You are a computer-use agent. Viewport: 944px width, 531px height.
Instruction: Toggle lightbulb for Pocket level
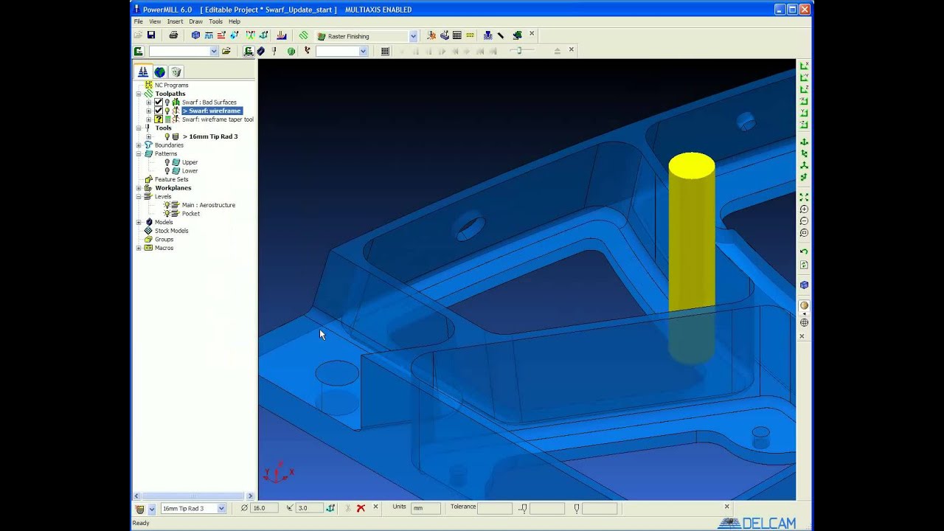click(x=167, y=213)
